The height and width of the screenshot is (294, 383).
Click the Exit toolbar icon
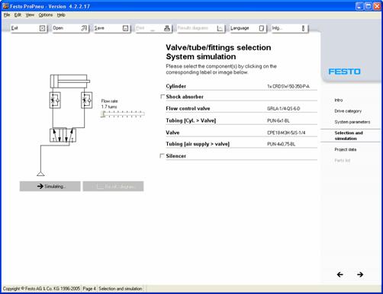[x=42, y=28]
